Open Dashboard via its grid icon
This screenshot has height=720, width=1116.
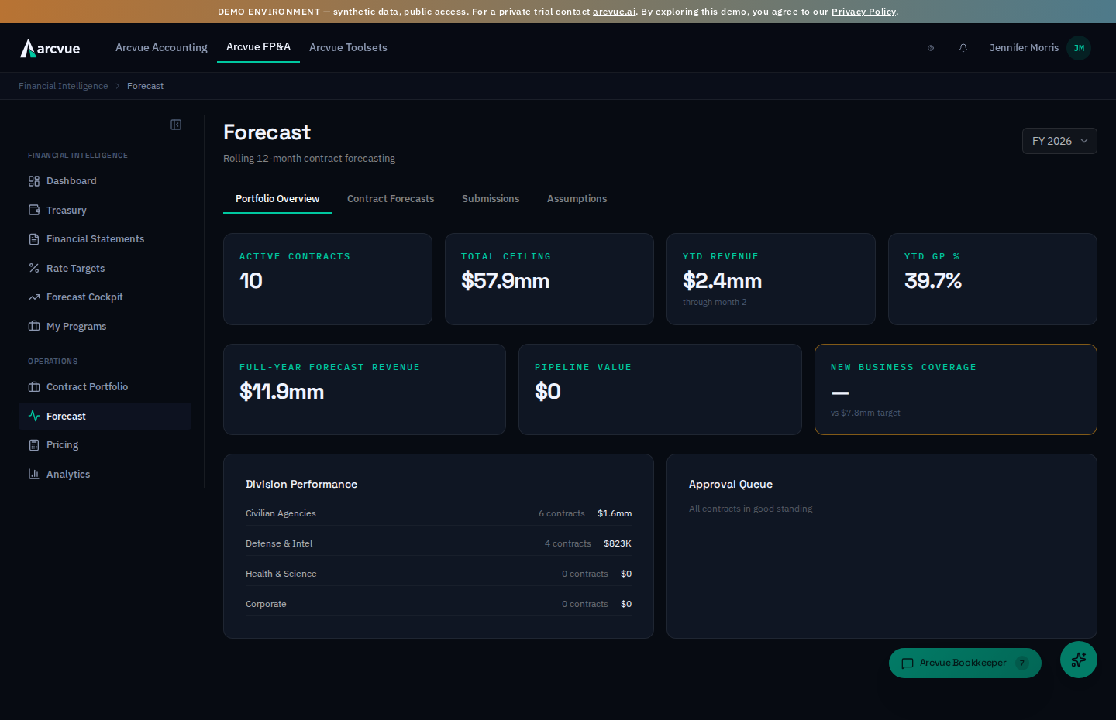pyautogui.click(x=34, y=181)
